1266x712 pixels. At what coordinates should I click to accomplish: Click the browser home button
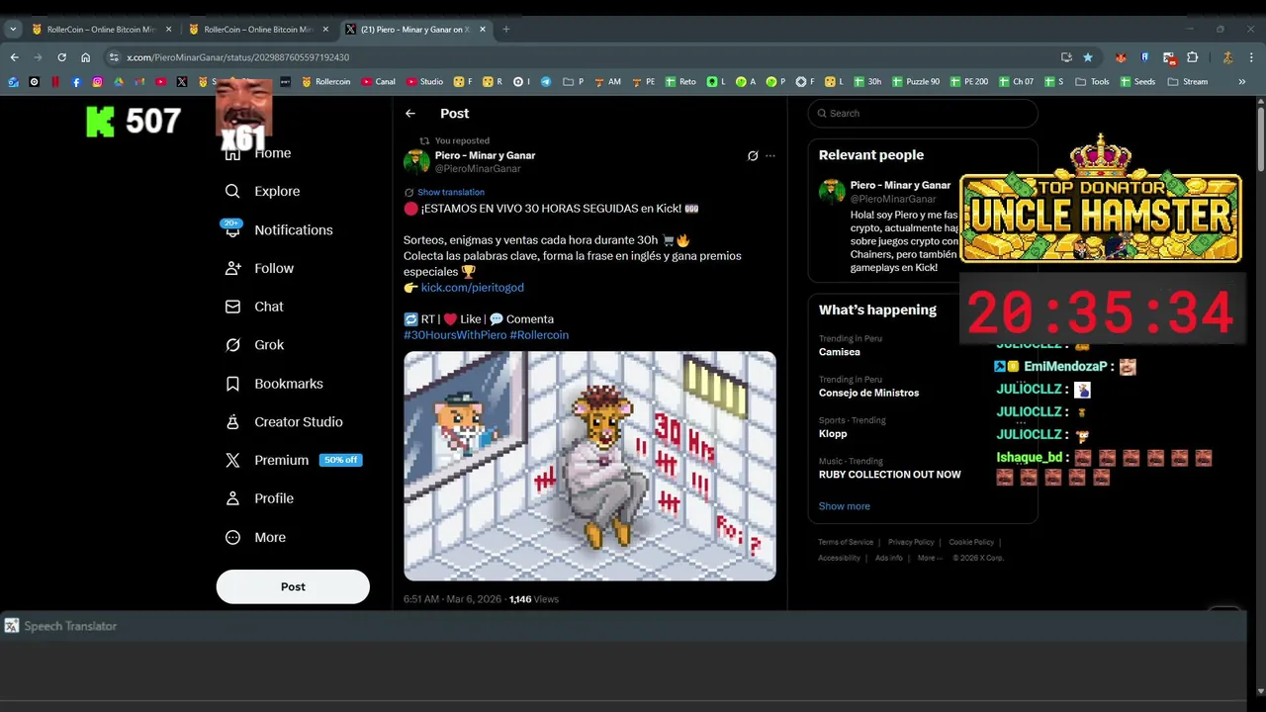tap(85, 57)
